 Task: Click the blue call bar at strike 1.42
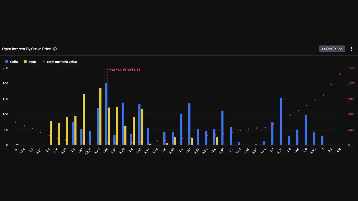tap(139, 125)
